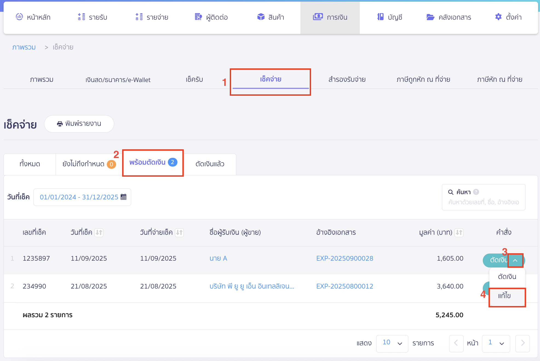The width and height of the screenshot is (540, 361).
Task: Click the search help question mark icon
Action: 476,192
